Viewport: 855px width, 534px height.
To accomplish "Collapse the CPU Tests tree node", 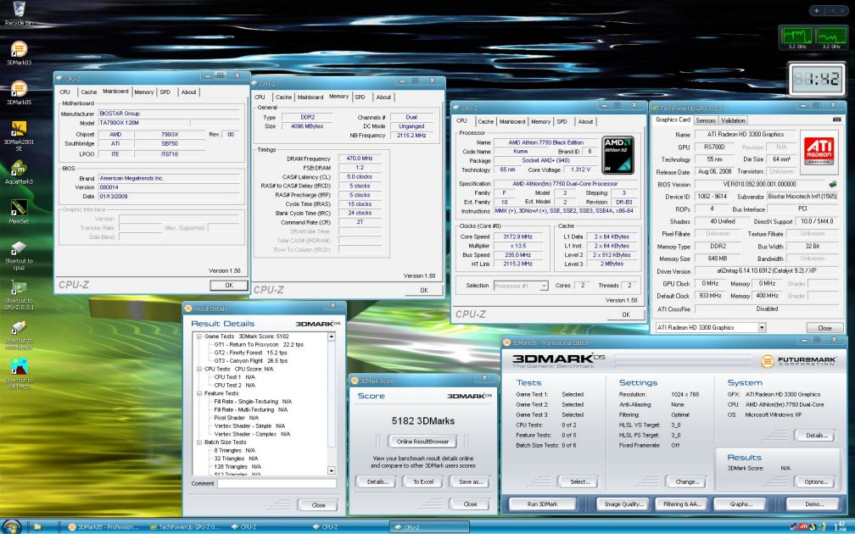I will [x=199, y=370].
